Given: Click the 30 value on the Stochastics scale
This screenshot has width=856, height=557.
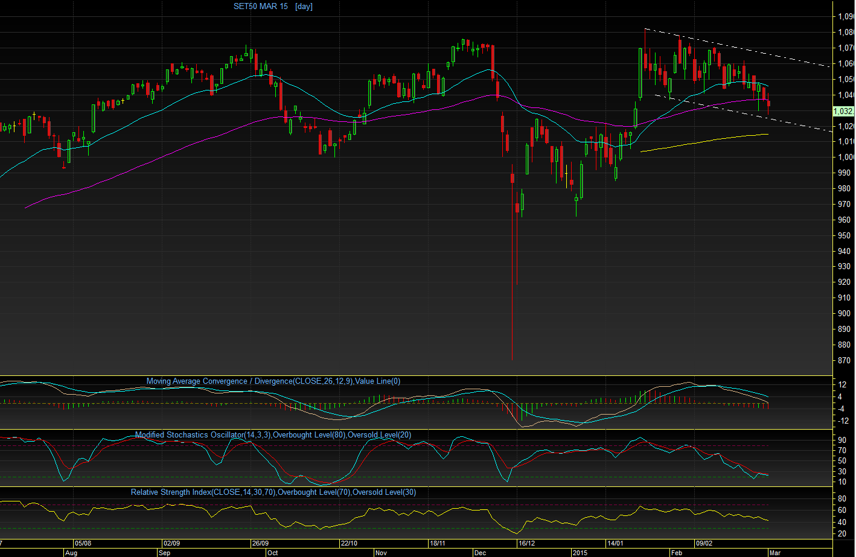Looking at the screenshot, I should coord(842,472).
